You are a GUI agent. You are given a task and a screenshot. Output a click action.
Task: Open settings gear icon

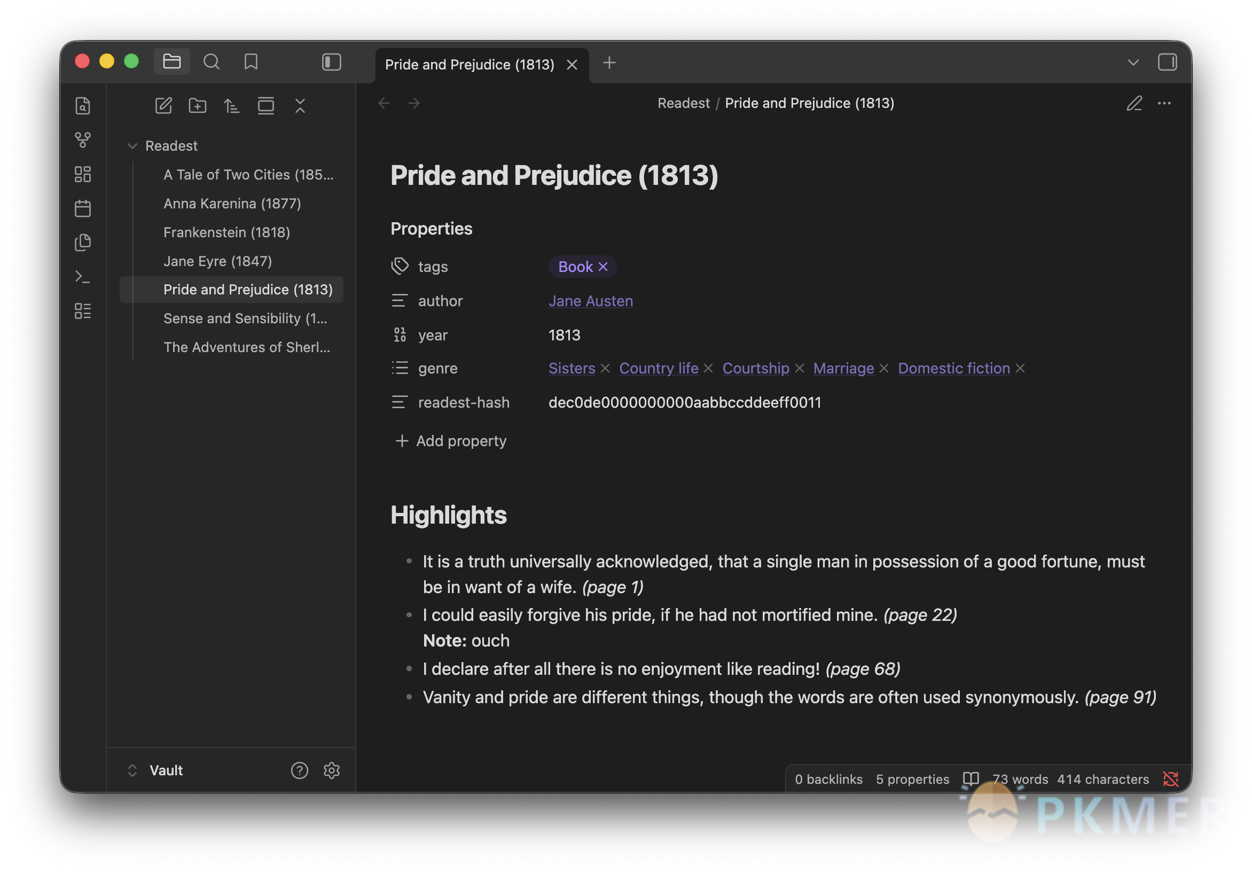(x=332, y=770)
